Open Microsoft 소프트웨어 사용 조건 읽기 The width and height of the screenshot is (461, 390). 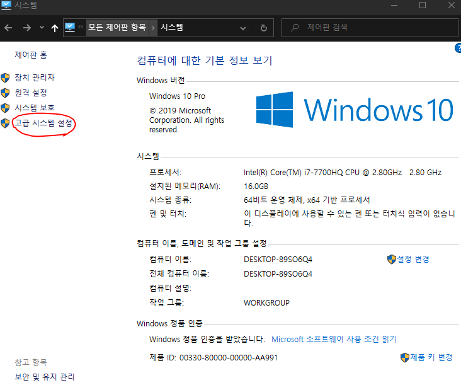(x=334, y=339)
